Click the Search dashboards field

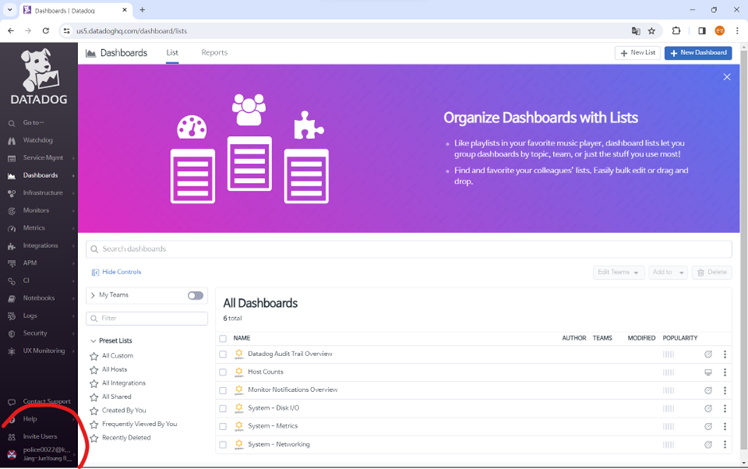pos(409,250)
